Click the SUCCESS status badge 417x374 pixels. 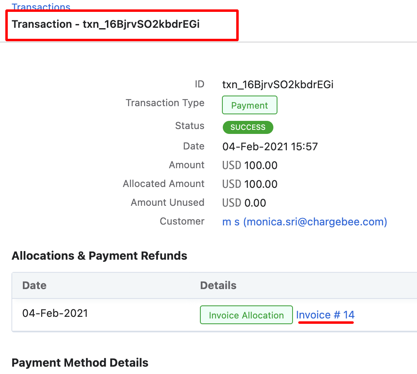pyautogui.click(x=248, y=127)
